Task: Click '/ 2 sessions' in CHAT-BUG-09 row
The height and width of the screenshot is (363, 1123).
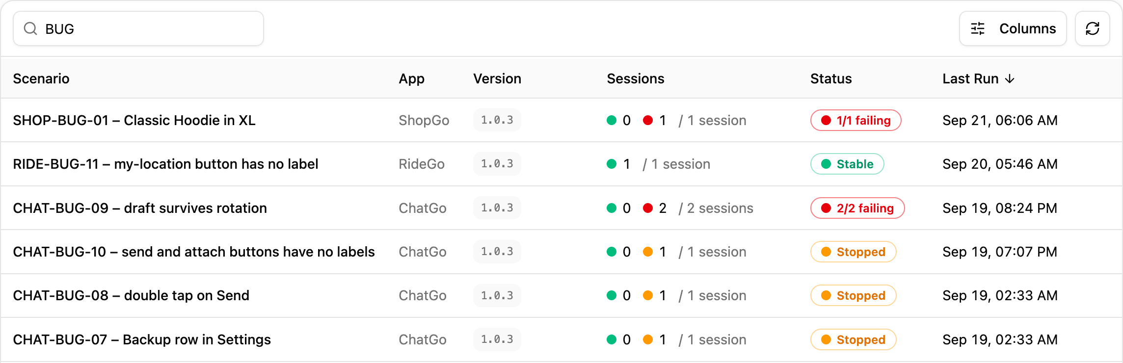Action: (716, 208)
